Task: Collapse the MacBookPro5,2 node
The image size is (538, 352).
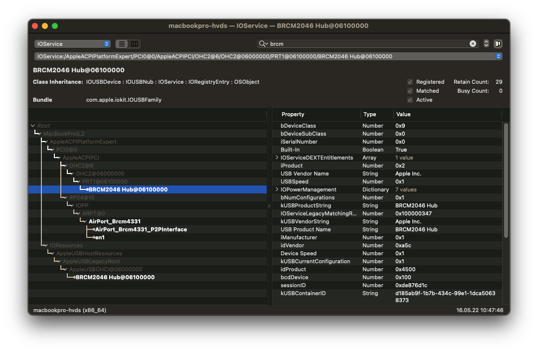Action: pyautogui.click(x=39, y=134)
